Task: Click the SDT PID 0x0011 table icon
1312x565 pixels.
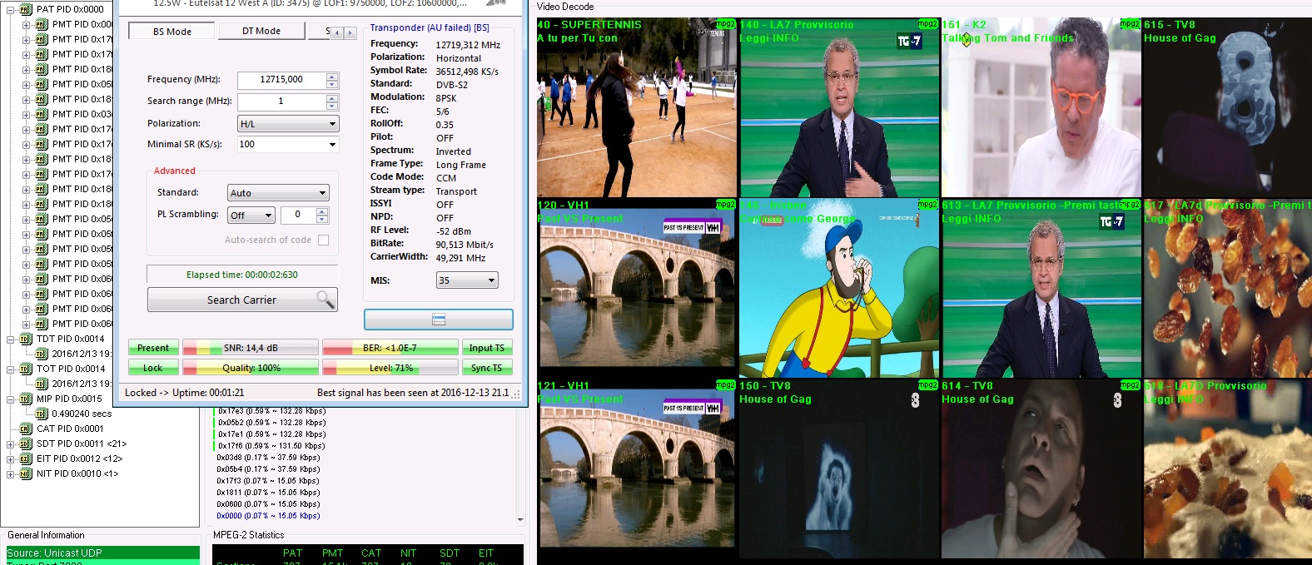Action: click(x=26, y=444)
